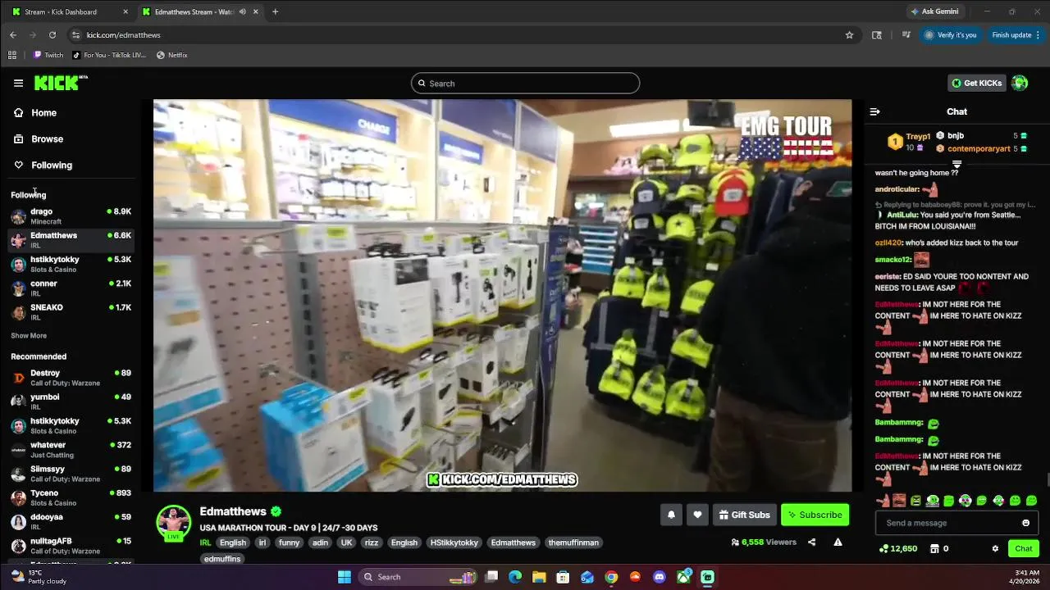The image size is (1050, 590).
Task: Click the Kick logo
Action: 61,83
